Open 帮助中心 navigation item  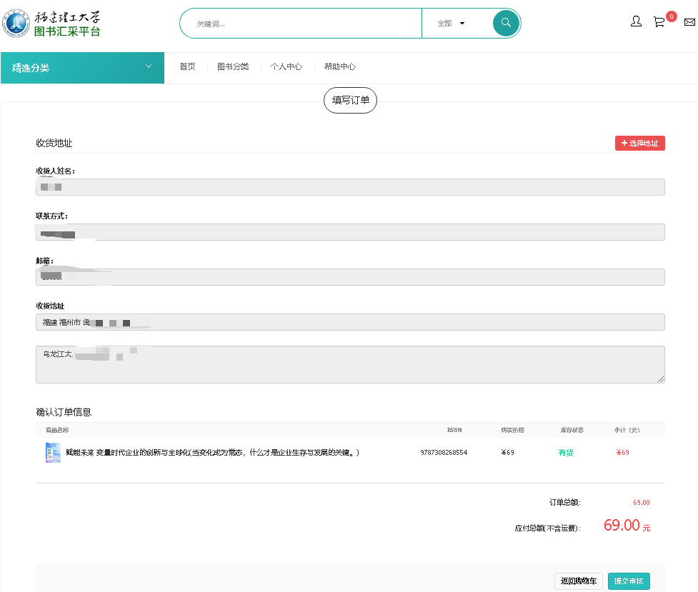(x=339, y=66)
